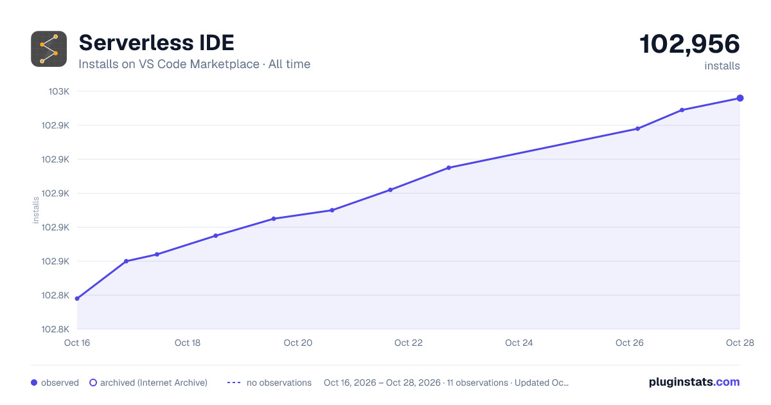Click the 'archived (Internet Archive)' legend label
Image resolution: width=771 pixels, height=405 pixels.
(154, 382)
